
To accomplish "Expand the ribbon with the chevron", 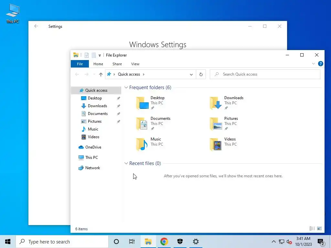I will pyautogui.click(x=314, y=64).
